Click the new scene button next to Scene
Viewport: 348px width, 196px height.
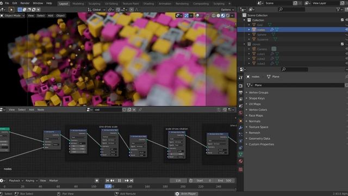(295, 3)
